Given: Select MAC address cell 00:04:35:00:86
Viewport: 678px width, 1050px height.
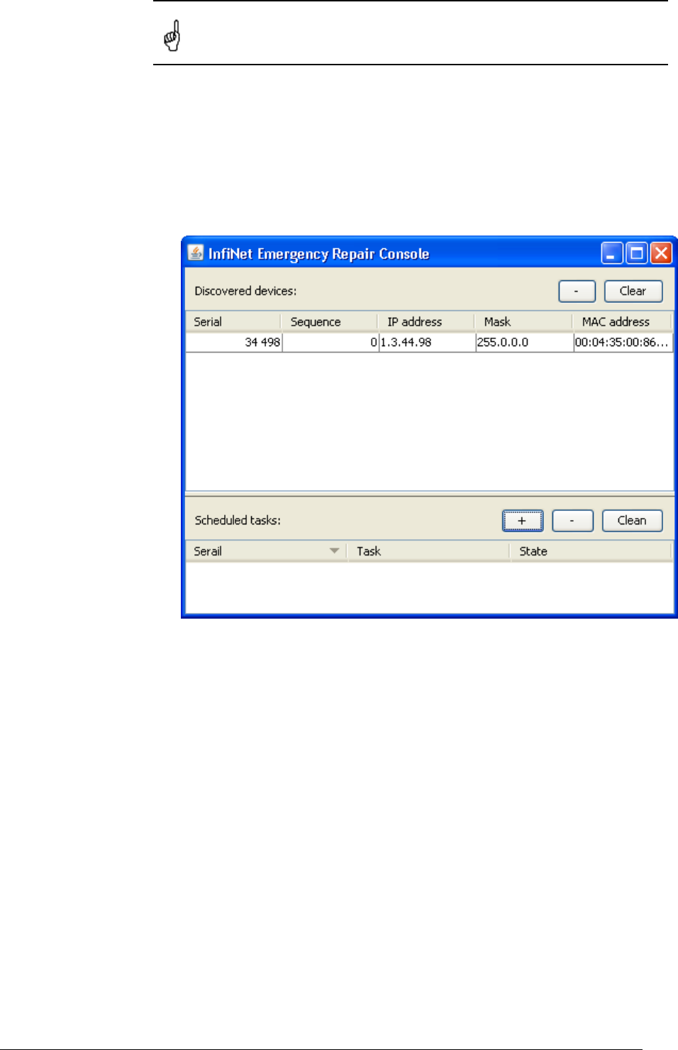Looking at the screenshot, I should pyautogui.click(x=623, y=343).
